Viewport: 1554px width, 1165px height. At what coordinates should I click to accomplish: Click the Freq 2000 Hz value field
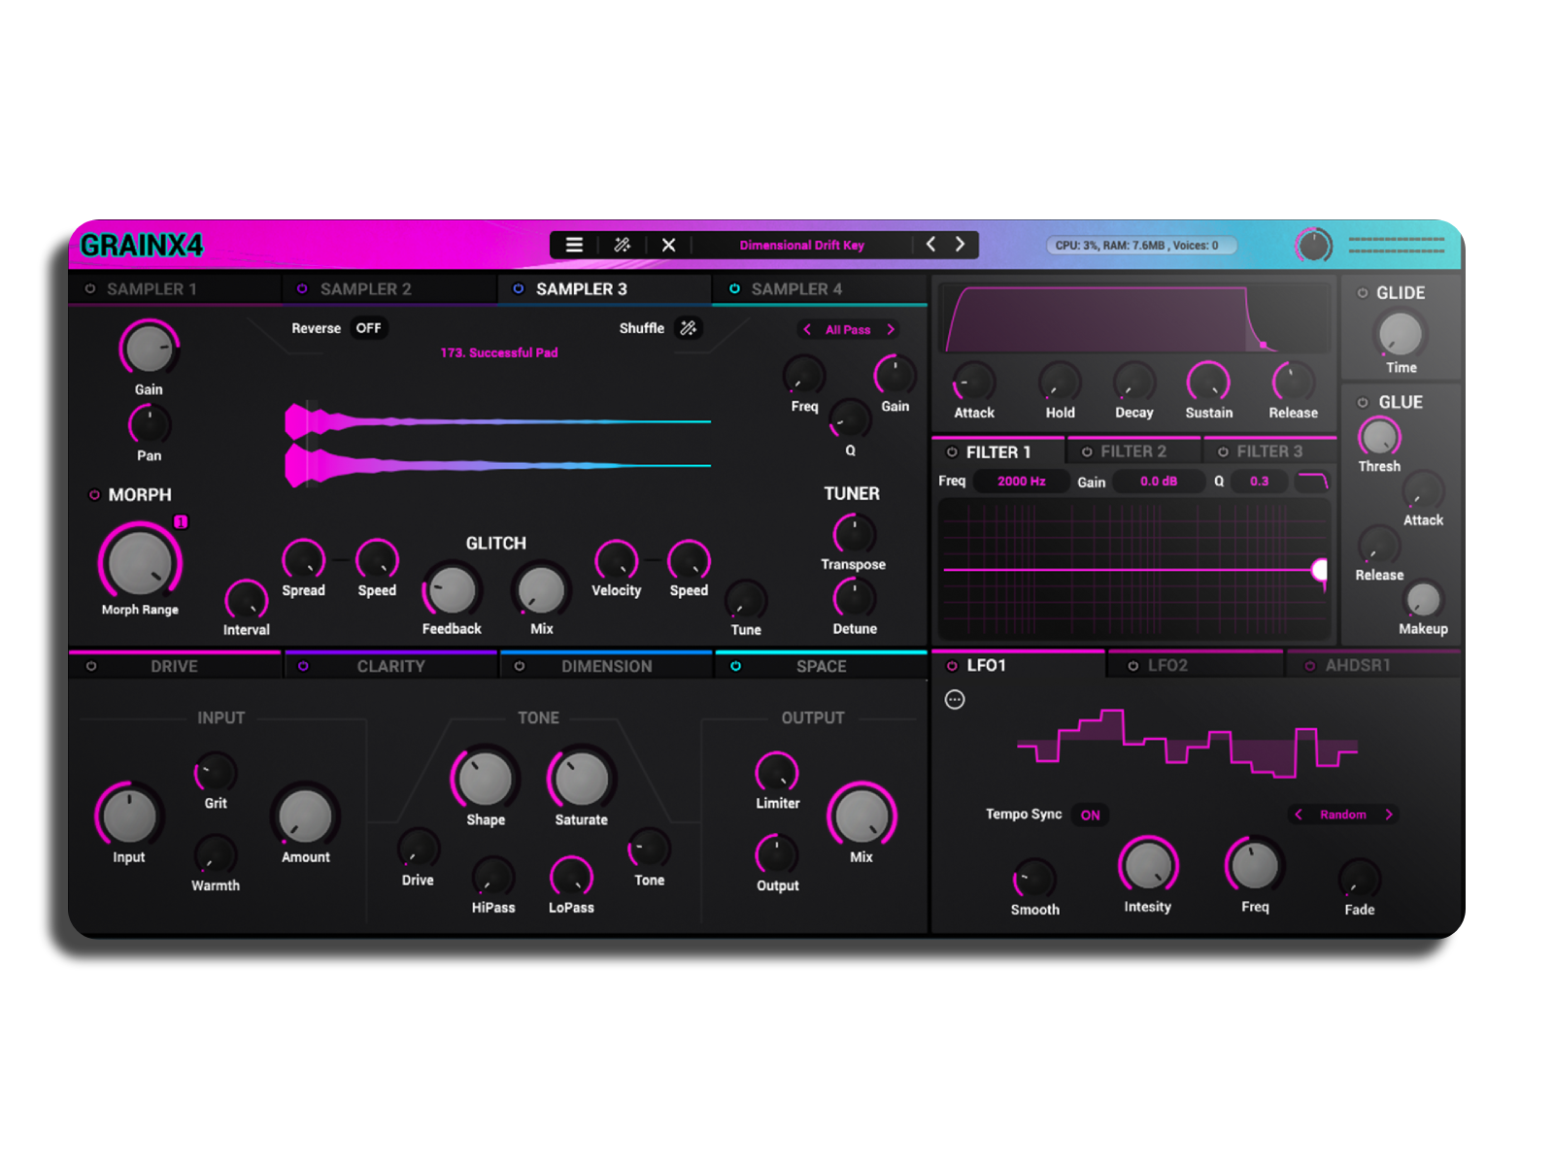1021,482
